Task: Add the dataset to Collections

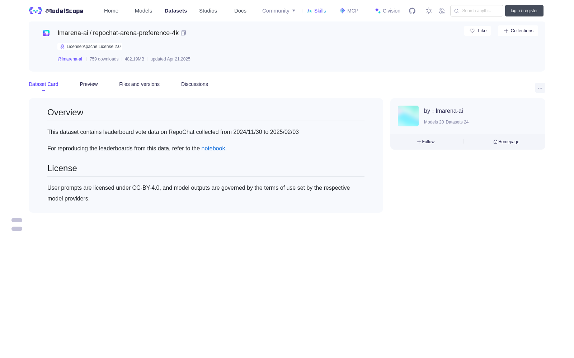Action: 518,31
